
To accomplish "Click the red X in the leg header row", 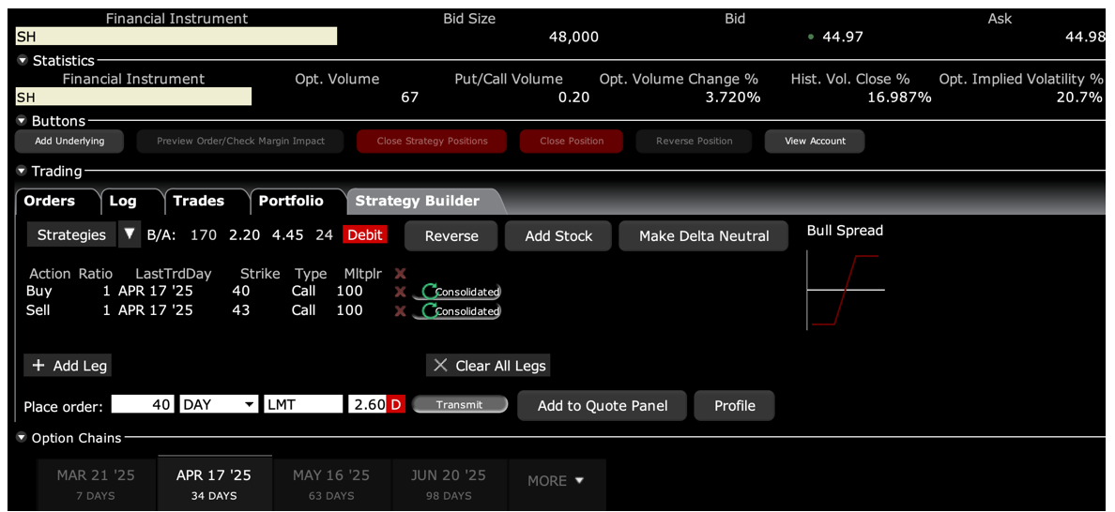I will 400,274.
